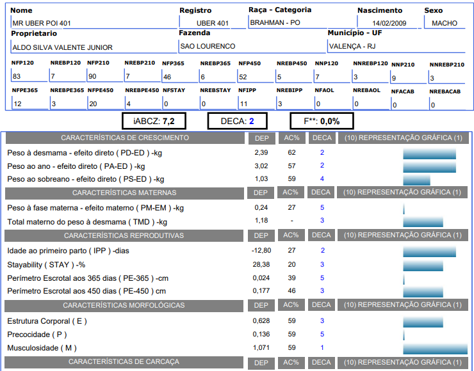
Task: Click the Características Reprodutivas section header
Action: click(125, 235)
